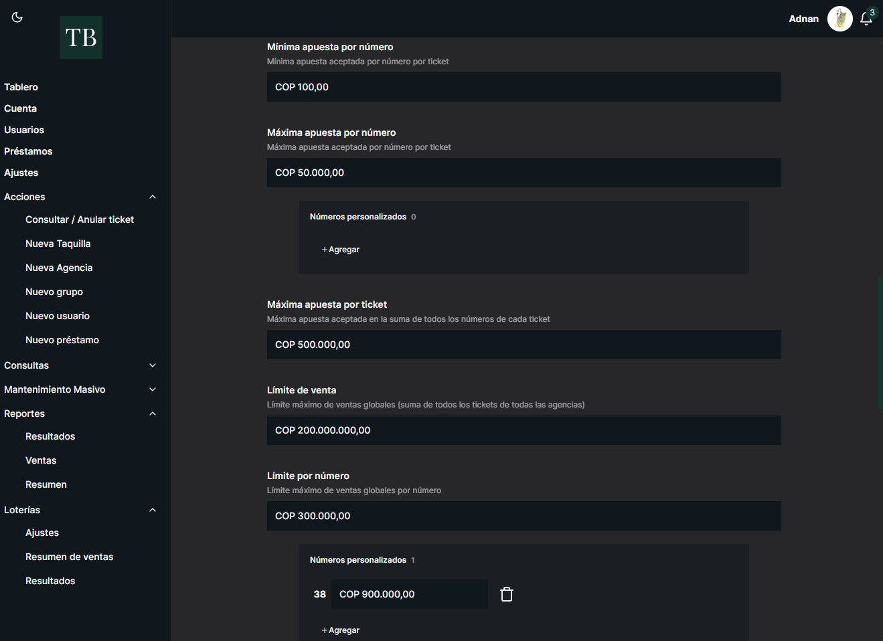Open Adnan's profile avatar
Viewport: 883px width, 641px height.
pos(839,19)
